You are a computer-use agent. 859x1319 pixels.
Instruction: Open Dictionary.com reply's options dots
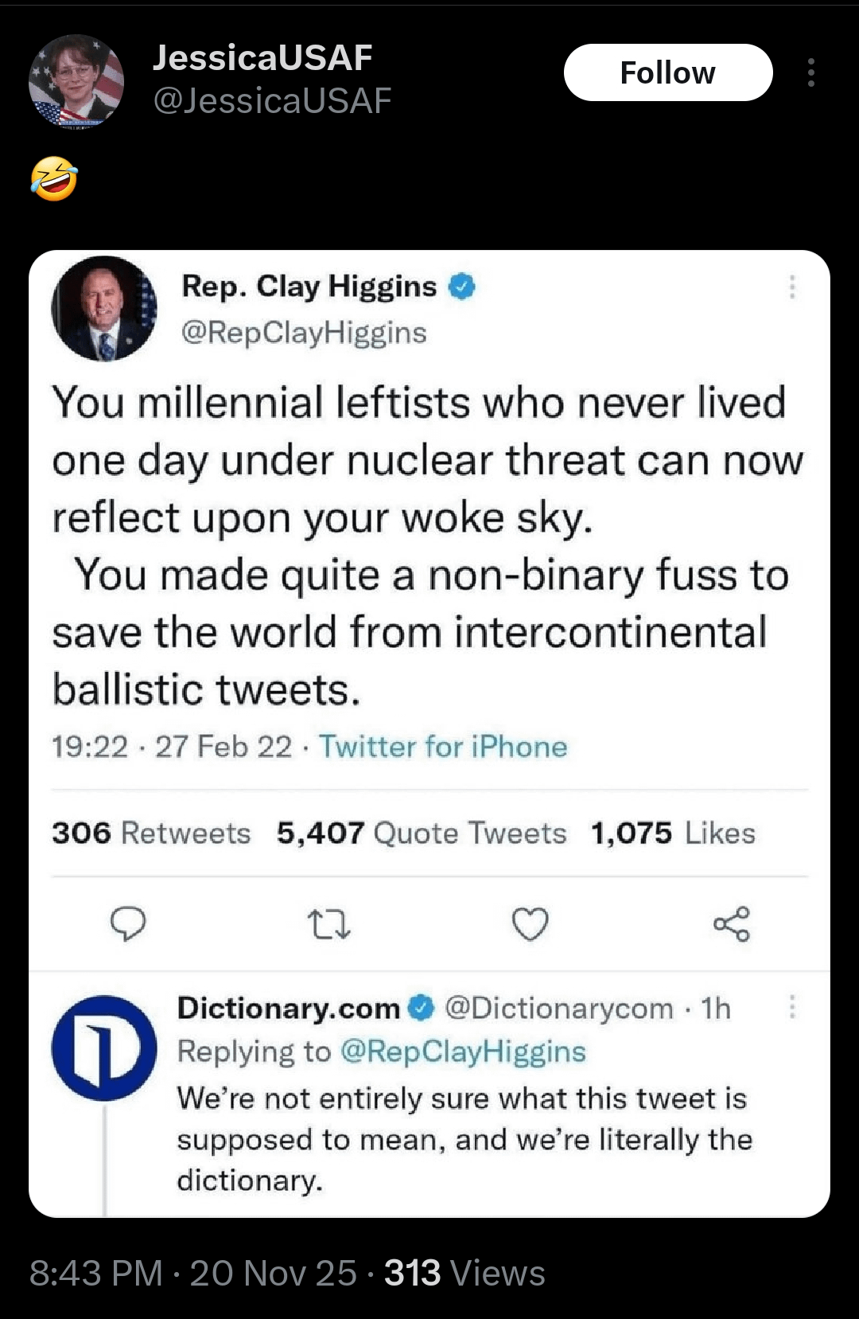click(791, 1007)
